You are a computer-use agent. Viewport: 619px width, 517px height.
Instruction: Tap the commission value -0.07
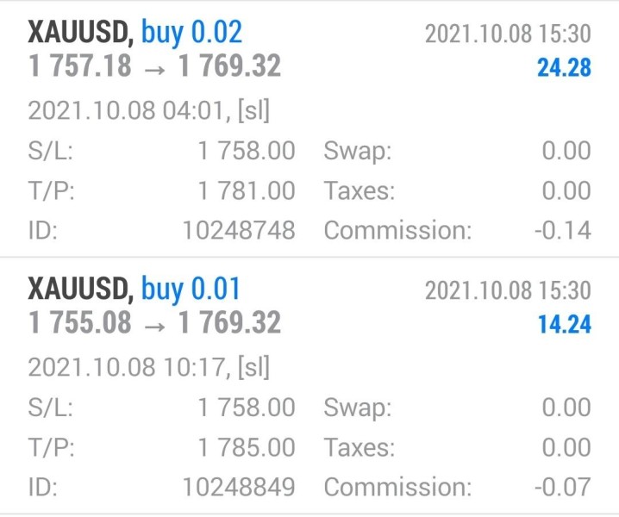coord(563,487)
